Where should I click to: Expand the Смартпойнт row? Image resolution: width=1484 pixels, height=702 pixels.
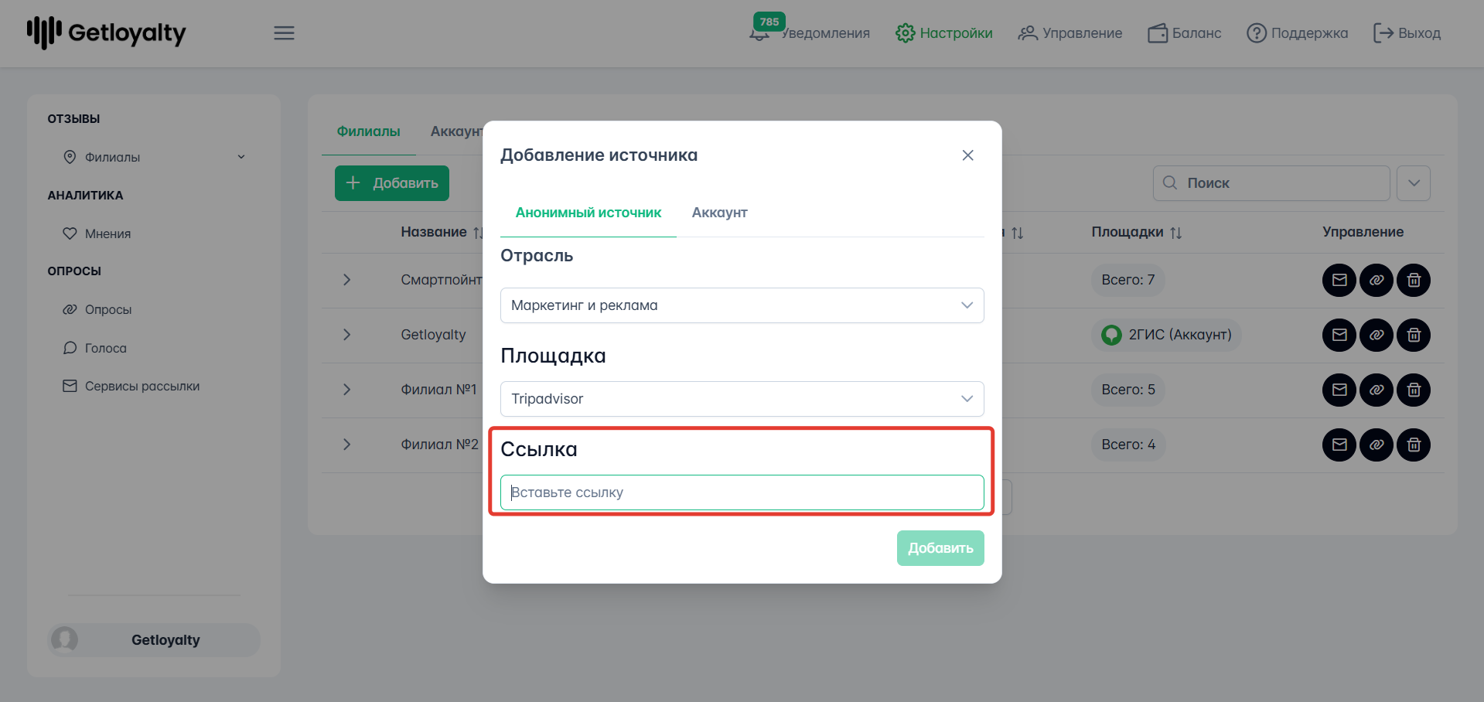tap(346, 280)
